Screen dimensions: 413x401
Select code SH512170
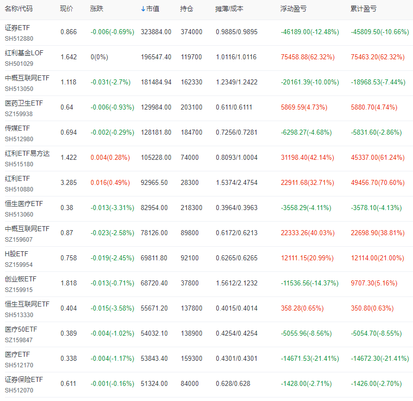tap(19, 365)
